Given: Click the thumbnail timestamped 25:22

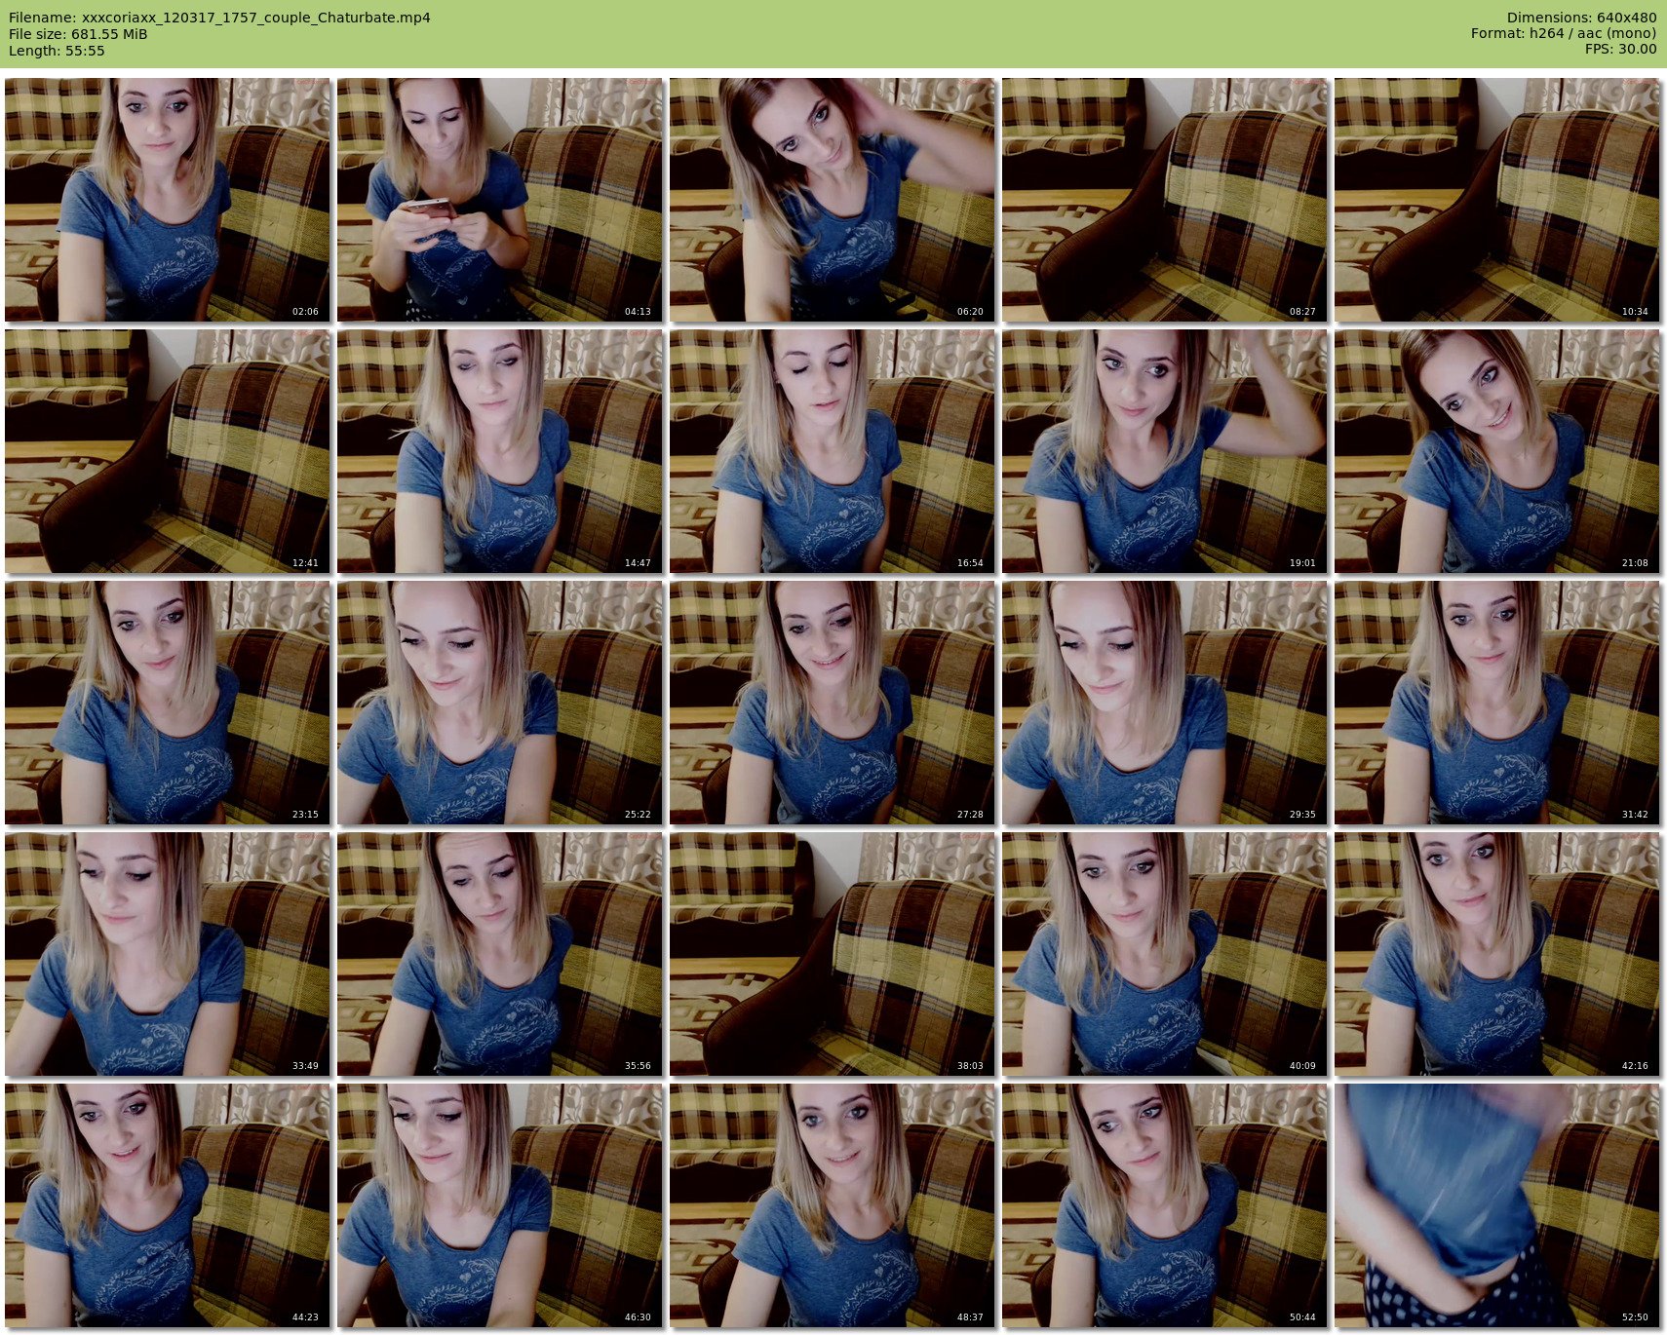Looking at the screenshot, I should pyautogui.click(x=499, y=703).
